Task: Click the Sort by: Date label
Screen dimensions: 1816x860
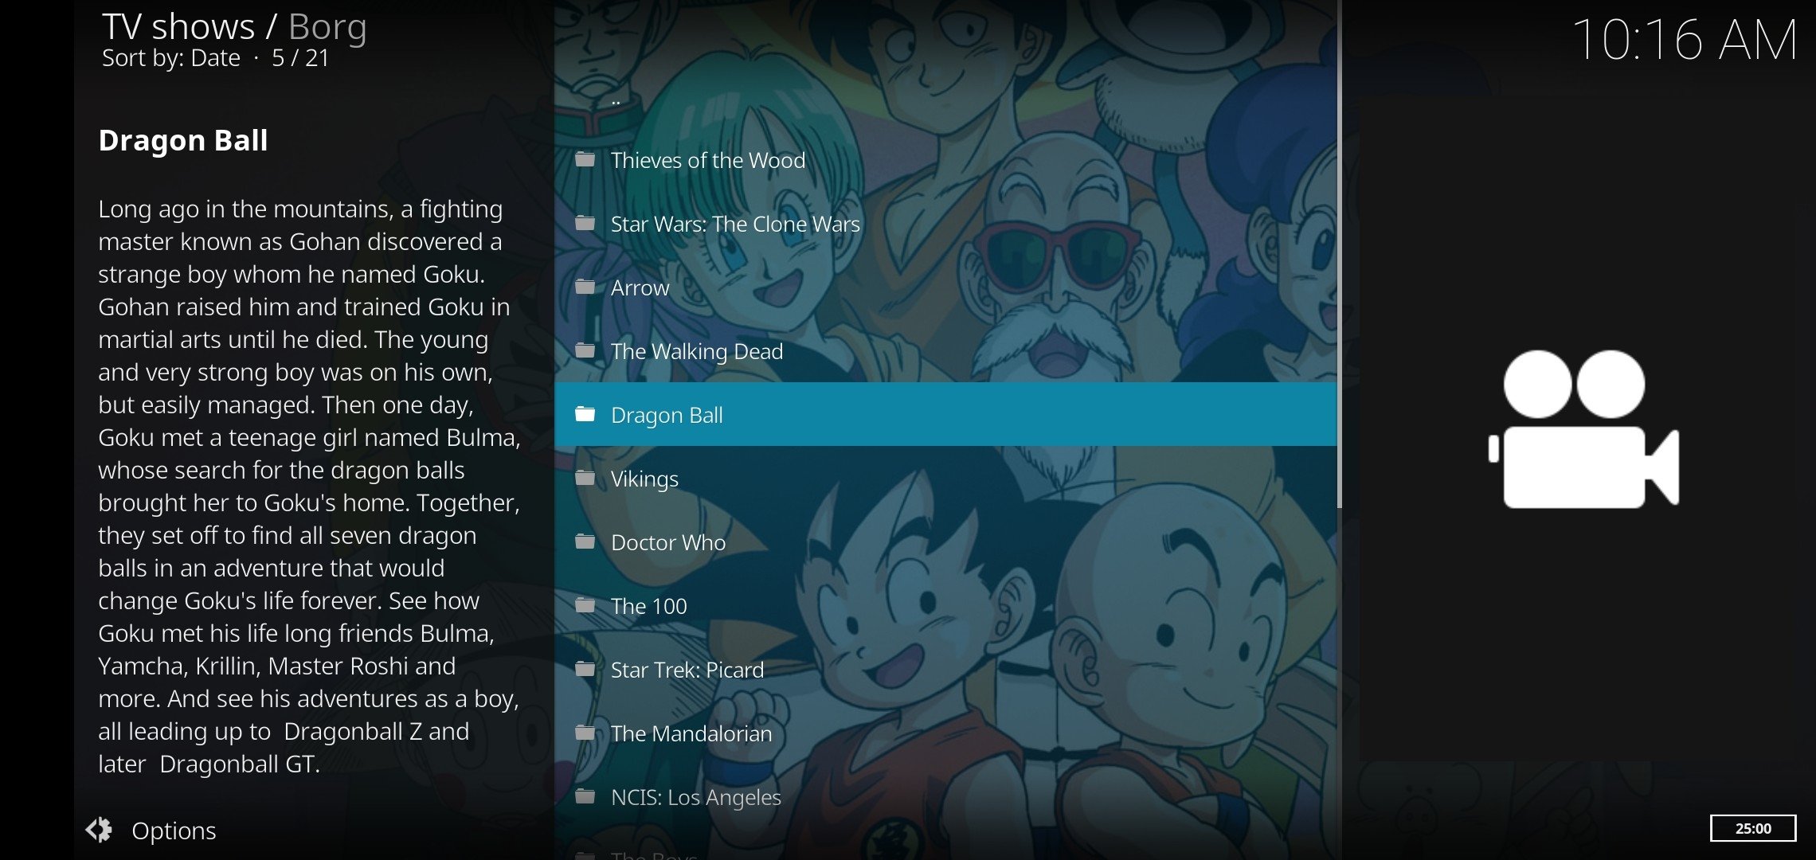Action: pyautogui.click(x=171, y=58)
